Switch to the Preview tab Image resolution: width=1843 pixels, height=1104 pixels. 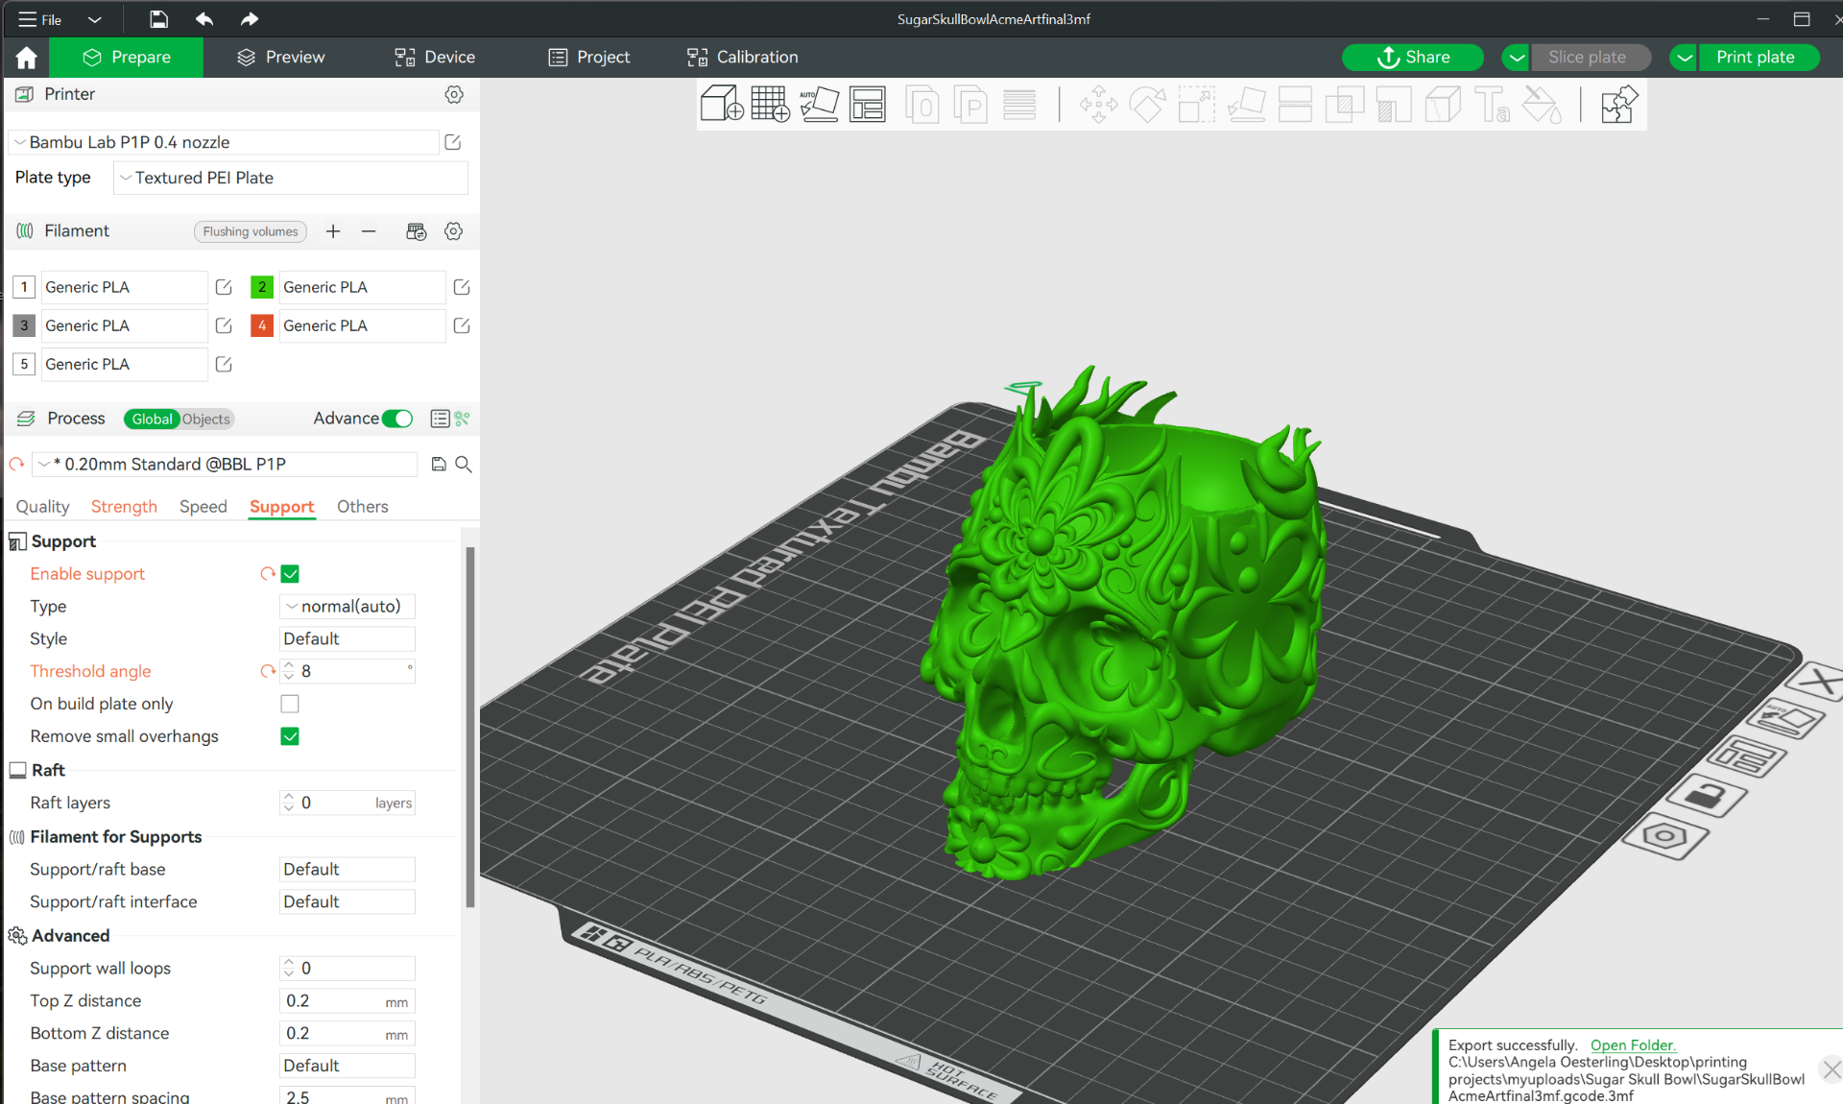[280, 58]
